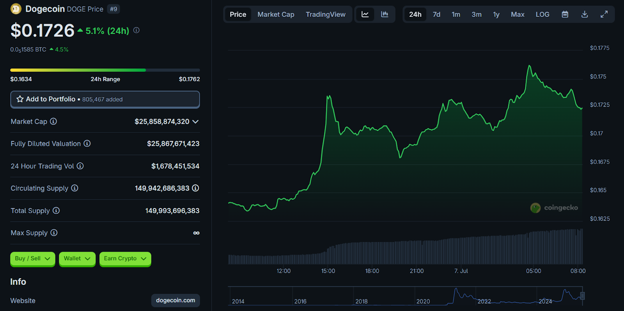Show Market Cap info tooltip icon
The height and width of the screenshot is (311, 624).
click(x=53, y=121)
